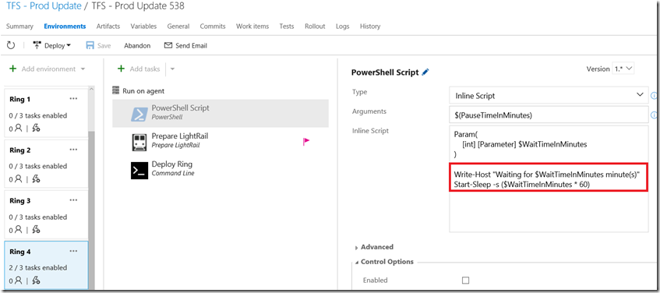Click Ring 2 deployment conditions icon
This screenshot has height=293, width=660.
(x=36, y=179)
